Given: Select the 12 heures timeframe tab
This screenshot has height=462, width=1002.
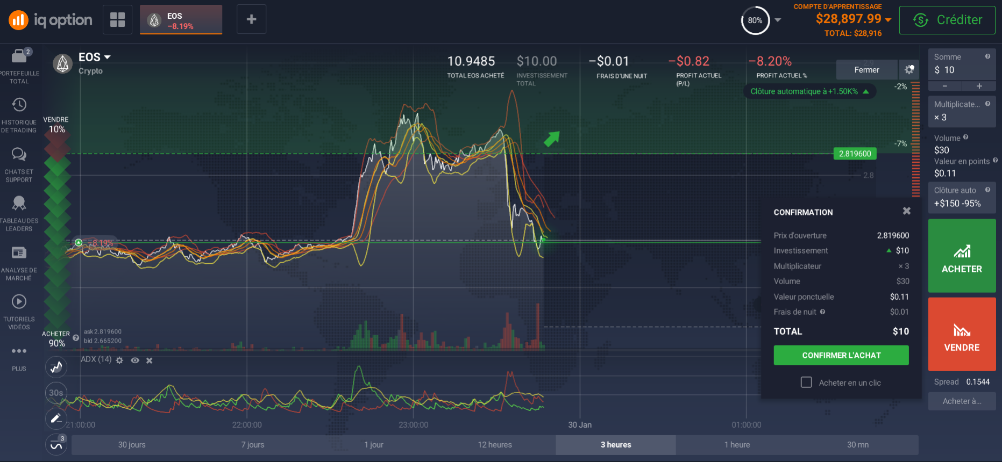Looking at the screenshot, I should [x=495, y=445].
